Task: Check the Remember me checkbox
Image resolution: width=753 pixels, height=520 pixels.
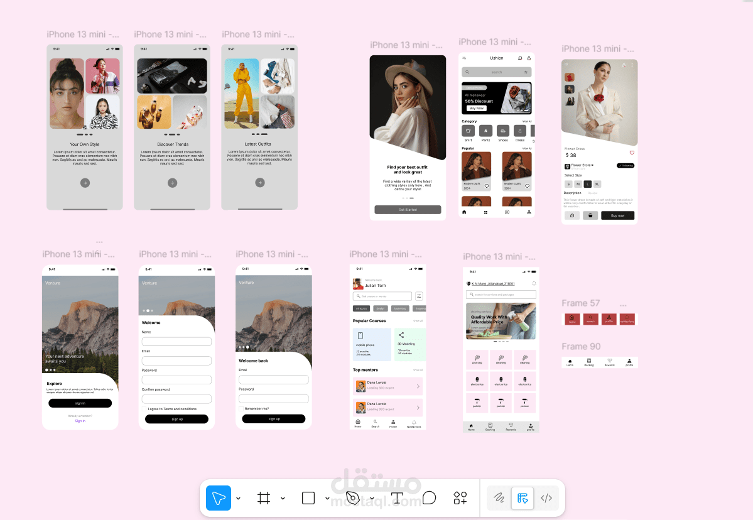Action: (241, 409)
